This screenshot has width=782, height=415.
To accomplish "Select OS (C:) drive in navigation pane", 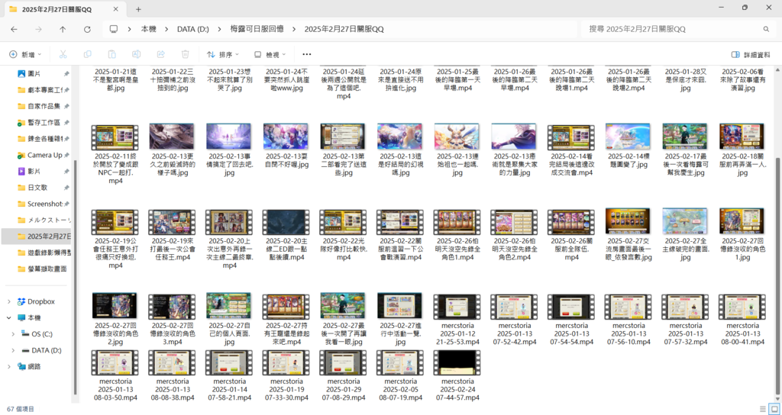I will pyautogui.click(x=37, y=334).
